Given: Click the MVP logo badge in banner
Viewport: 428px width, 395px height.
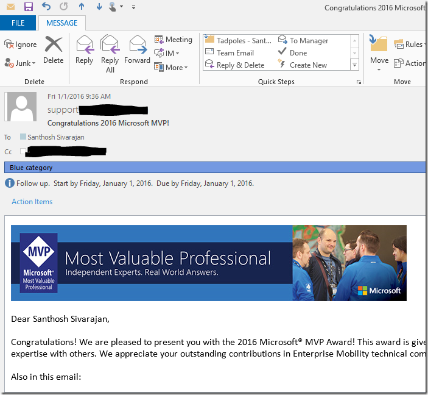Looking at the screenshot, I should tap(38, 263).
